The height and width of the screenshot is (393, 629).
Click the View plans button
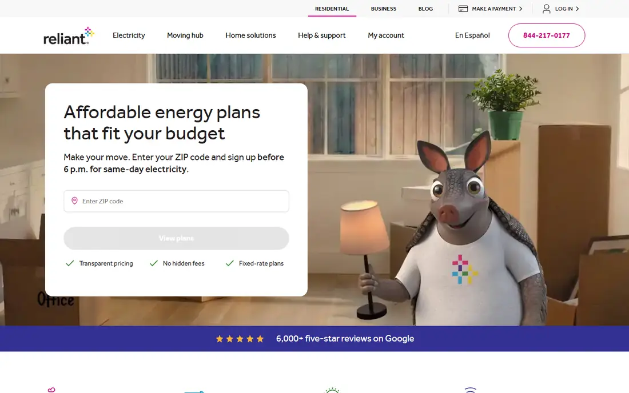tap(176, 238)
